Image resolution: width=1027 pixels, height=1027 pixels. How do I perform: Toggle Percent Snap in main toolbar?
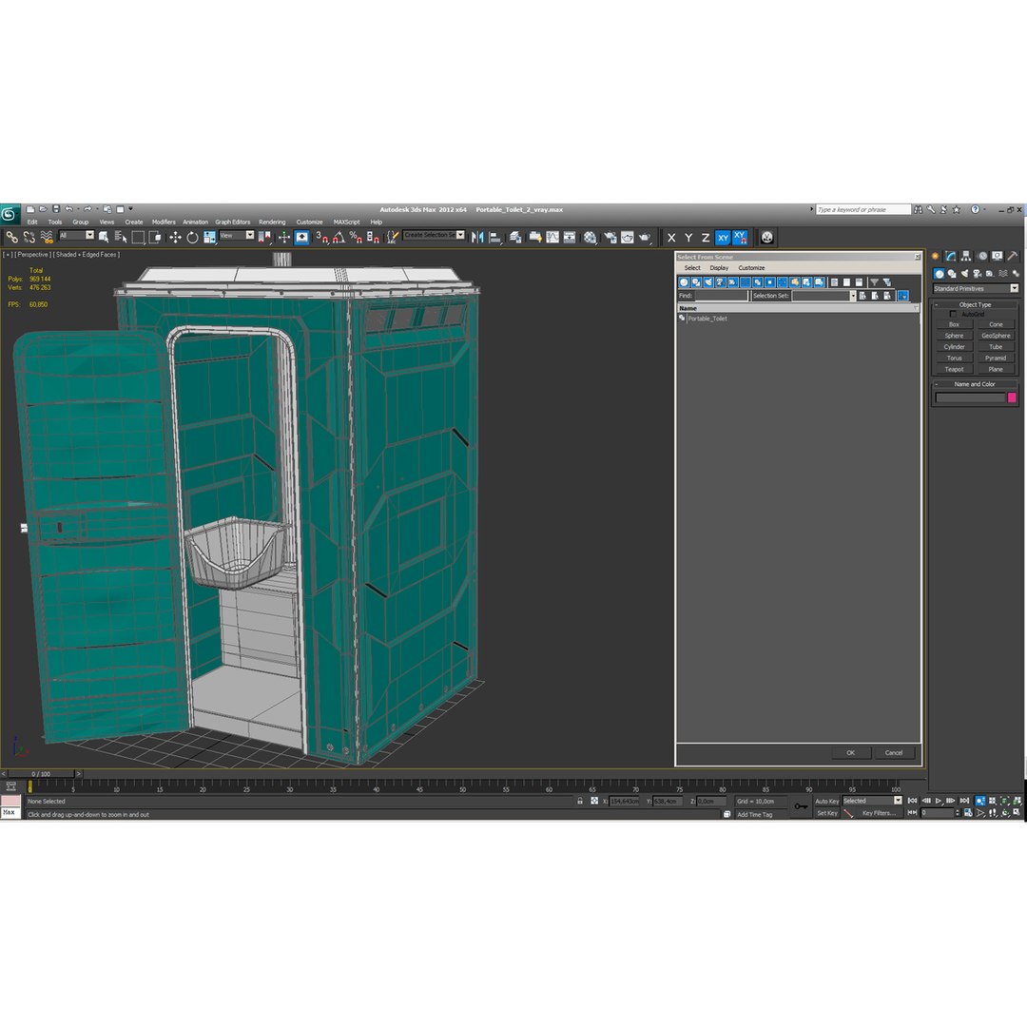(x=356, y=237)
